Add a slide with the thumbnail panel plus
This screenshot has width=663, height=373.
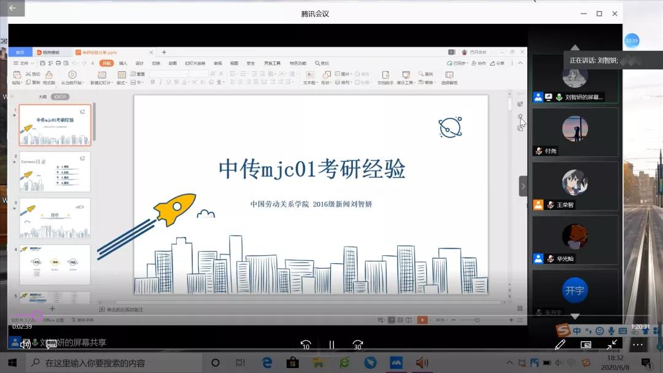click(x=52, y=309)
